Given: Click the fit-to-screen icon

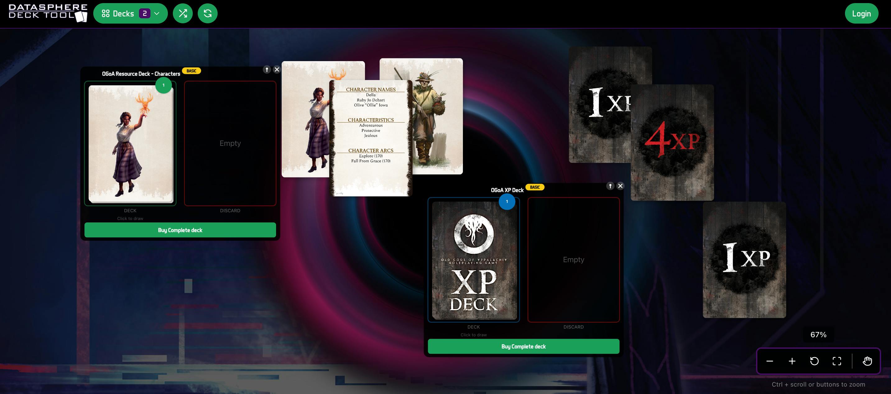Looking at the screenshot, I should [x=837, y=361].
